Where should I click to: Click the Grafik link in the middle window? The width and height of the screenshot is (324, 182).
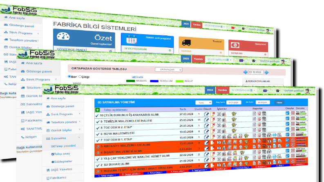pyautogui.click(x=137, y=77)
